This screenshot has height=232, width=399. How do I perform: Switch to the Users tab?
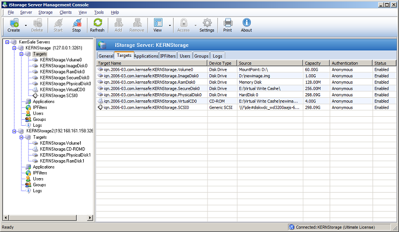[x=185, y=56]
